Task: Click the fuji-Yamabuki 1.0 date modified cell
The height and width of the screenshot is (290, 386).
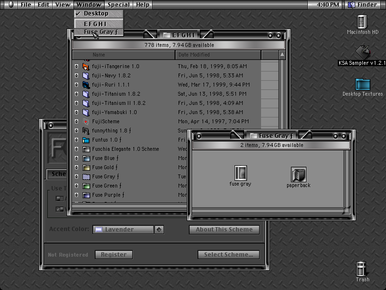Action: (210, 112)
